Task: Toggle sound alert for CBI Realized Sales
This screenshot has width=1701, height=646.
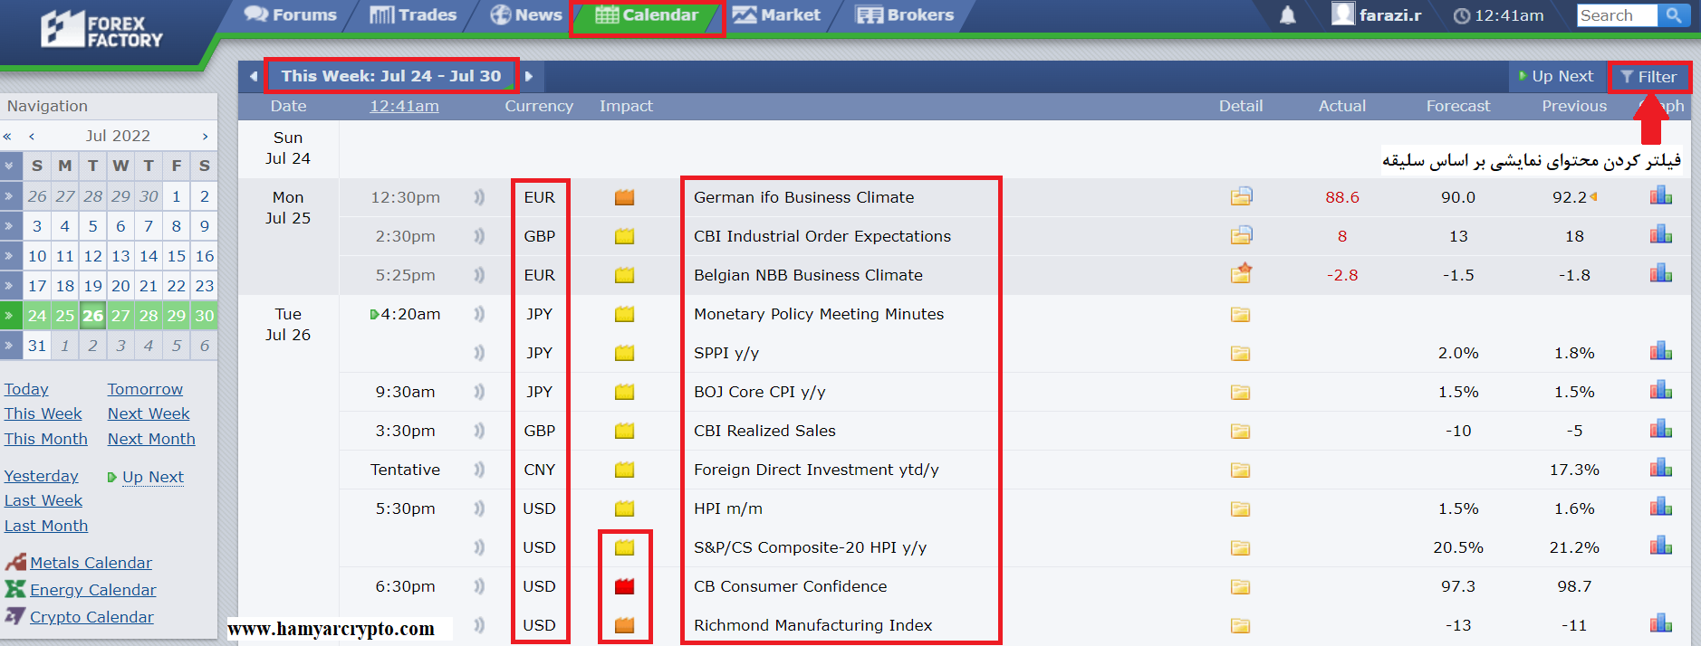Action: tap(479, 431)
